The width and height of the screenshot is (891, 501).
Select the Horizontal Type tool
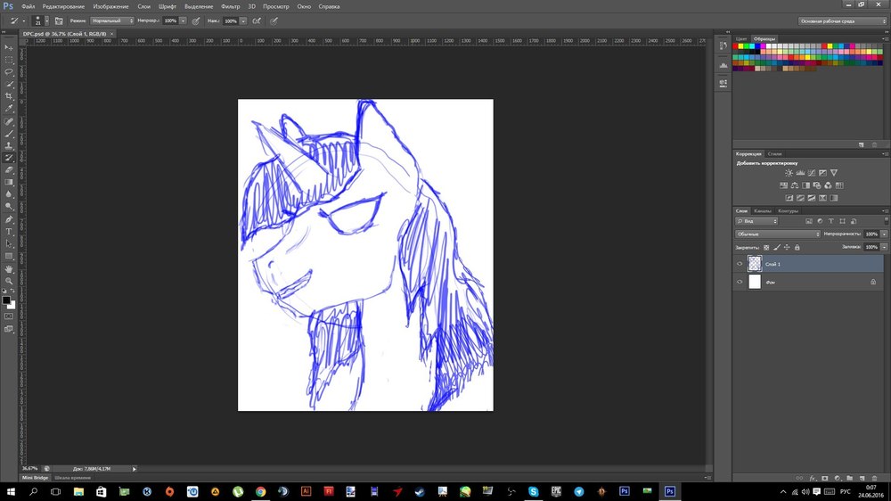(9, 232)
